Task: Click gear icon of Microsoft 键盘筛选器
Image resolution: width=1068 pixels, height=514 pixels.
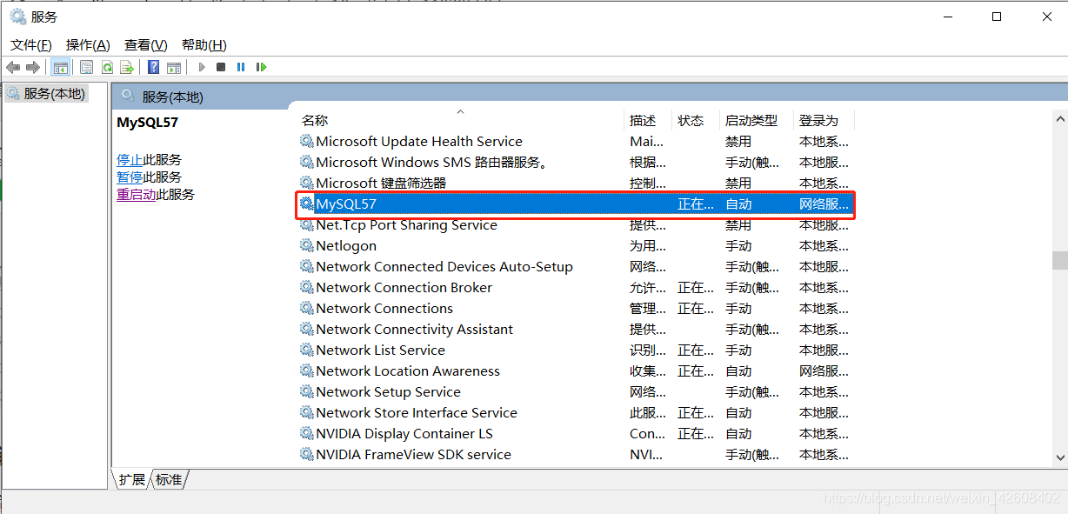Action: coord(306,183)
